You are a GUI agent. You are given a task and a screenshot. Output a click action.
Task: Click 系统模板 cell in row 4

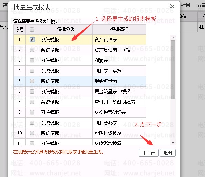click(x=66, y=71)
